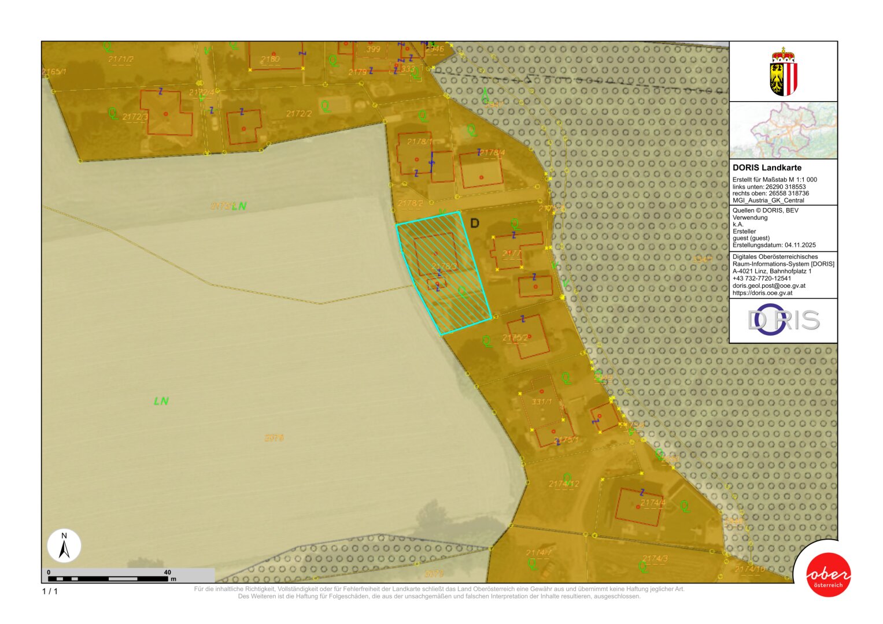Screen dimensions: 883x624
Task: Click the DORIS logo in the legend
Action: click(783, 320)
